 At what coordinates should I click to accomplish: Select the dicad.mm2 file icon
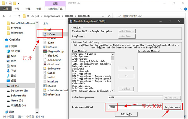tap(45, 60)
